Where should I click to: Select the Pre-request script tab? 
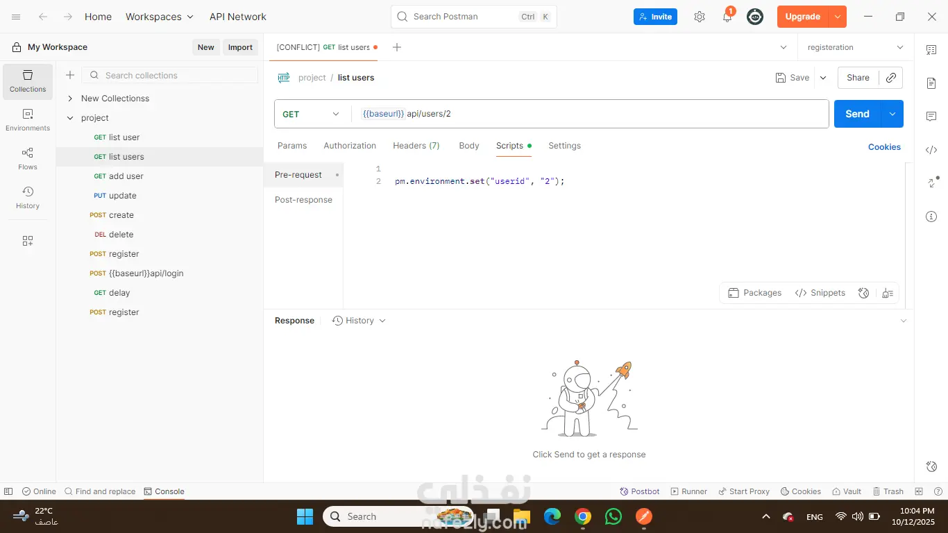pos(303,175)
